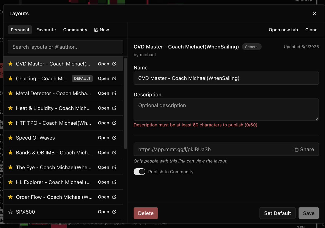The image size is (325, 228).
Task: Set this layout as Default
Action: click(278, 213)
